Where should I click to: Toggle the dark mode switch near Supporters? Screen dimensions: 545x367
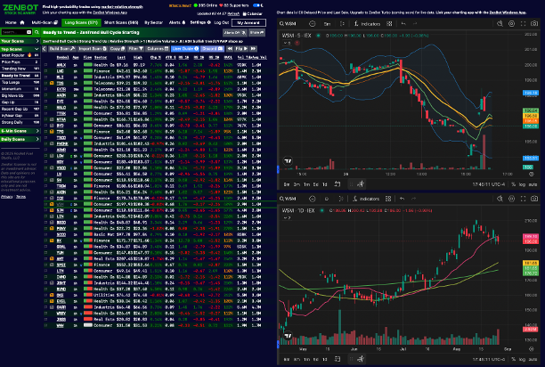pyautogui.click(x=258, y=5)
